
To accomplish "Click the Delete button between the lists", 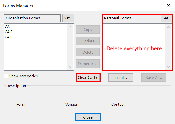I will (88, 52).
